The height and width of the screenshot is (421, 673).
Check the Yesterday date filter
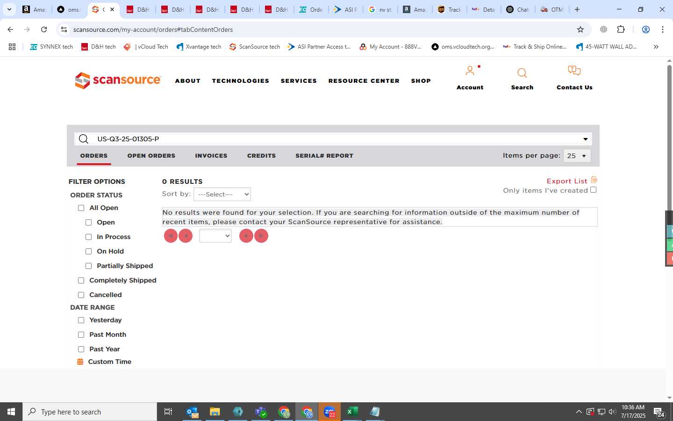tap(81, 320)
